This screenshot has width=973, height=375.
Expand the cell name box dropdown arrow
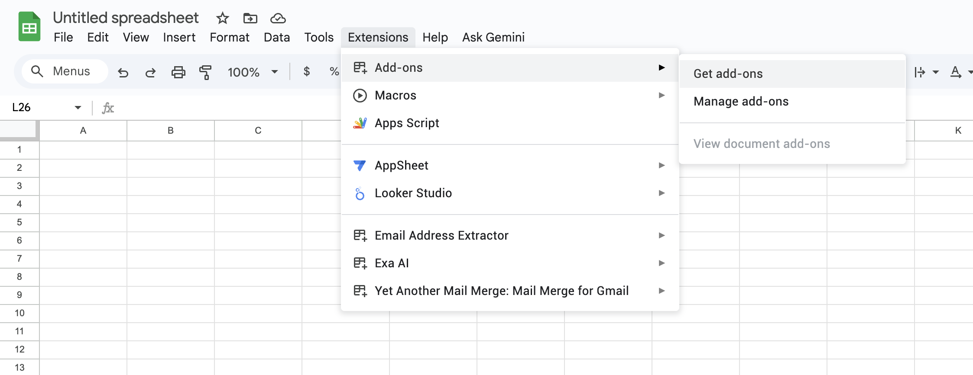[78, 107]
